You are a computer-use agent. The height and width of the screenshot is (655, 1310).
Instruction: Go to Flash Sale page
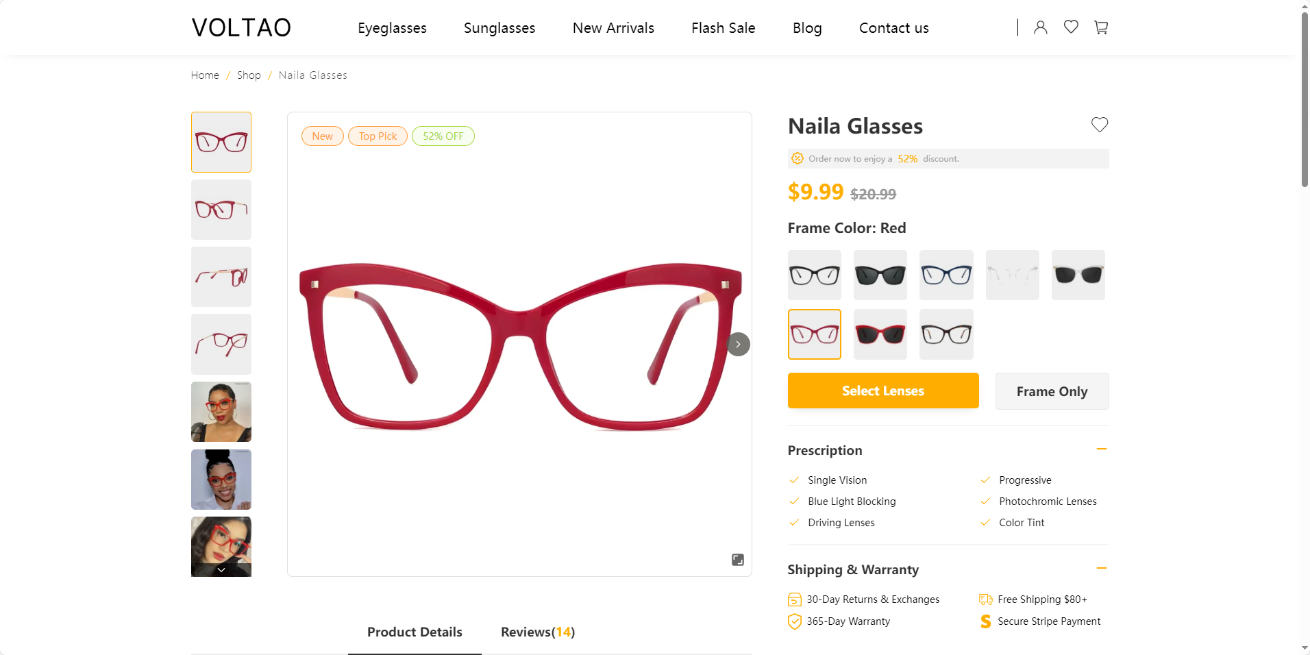(x=723, y=28)
